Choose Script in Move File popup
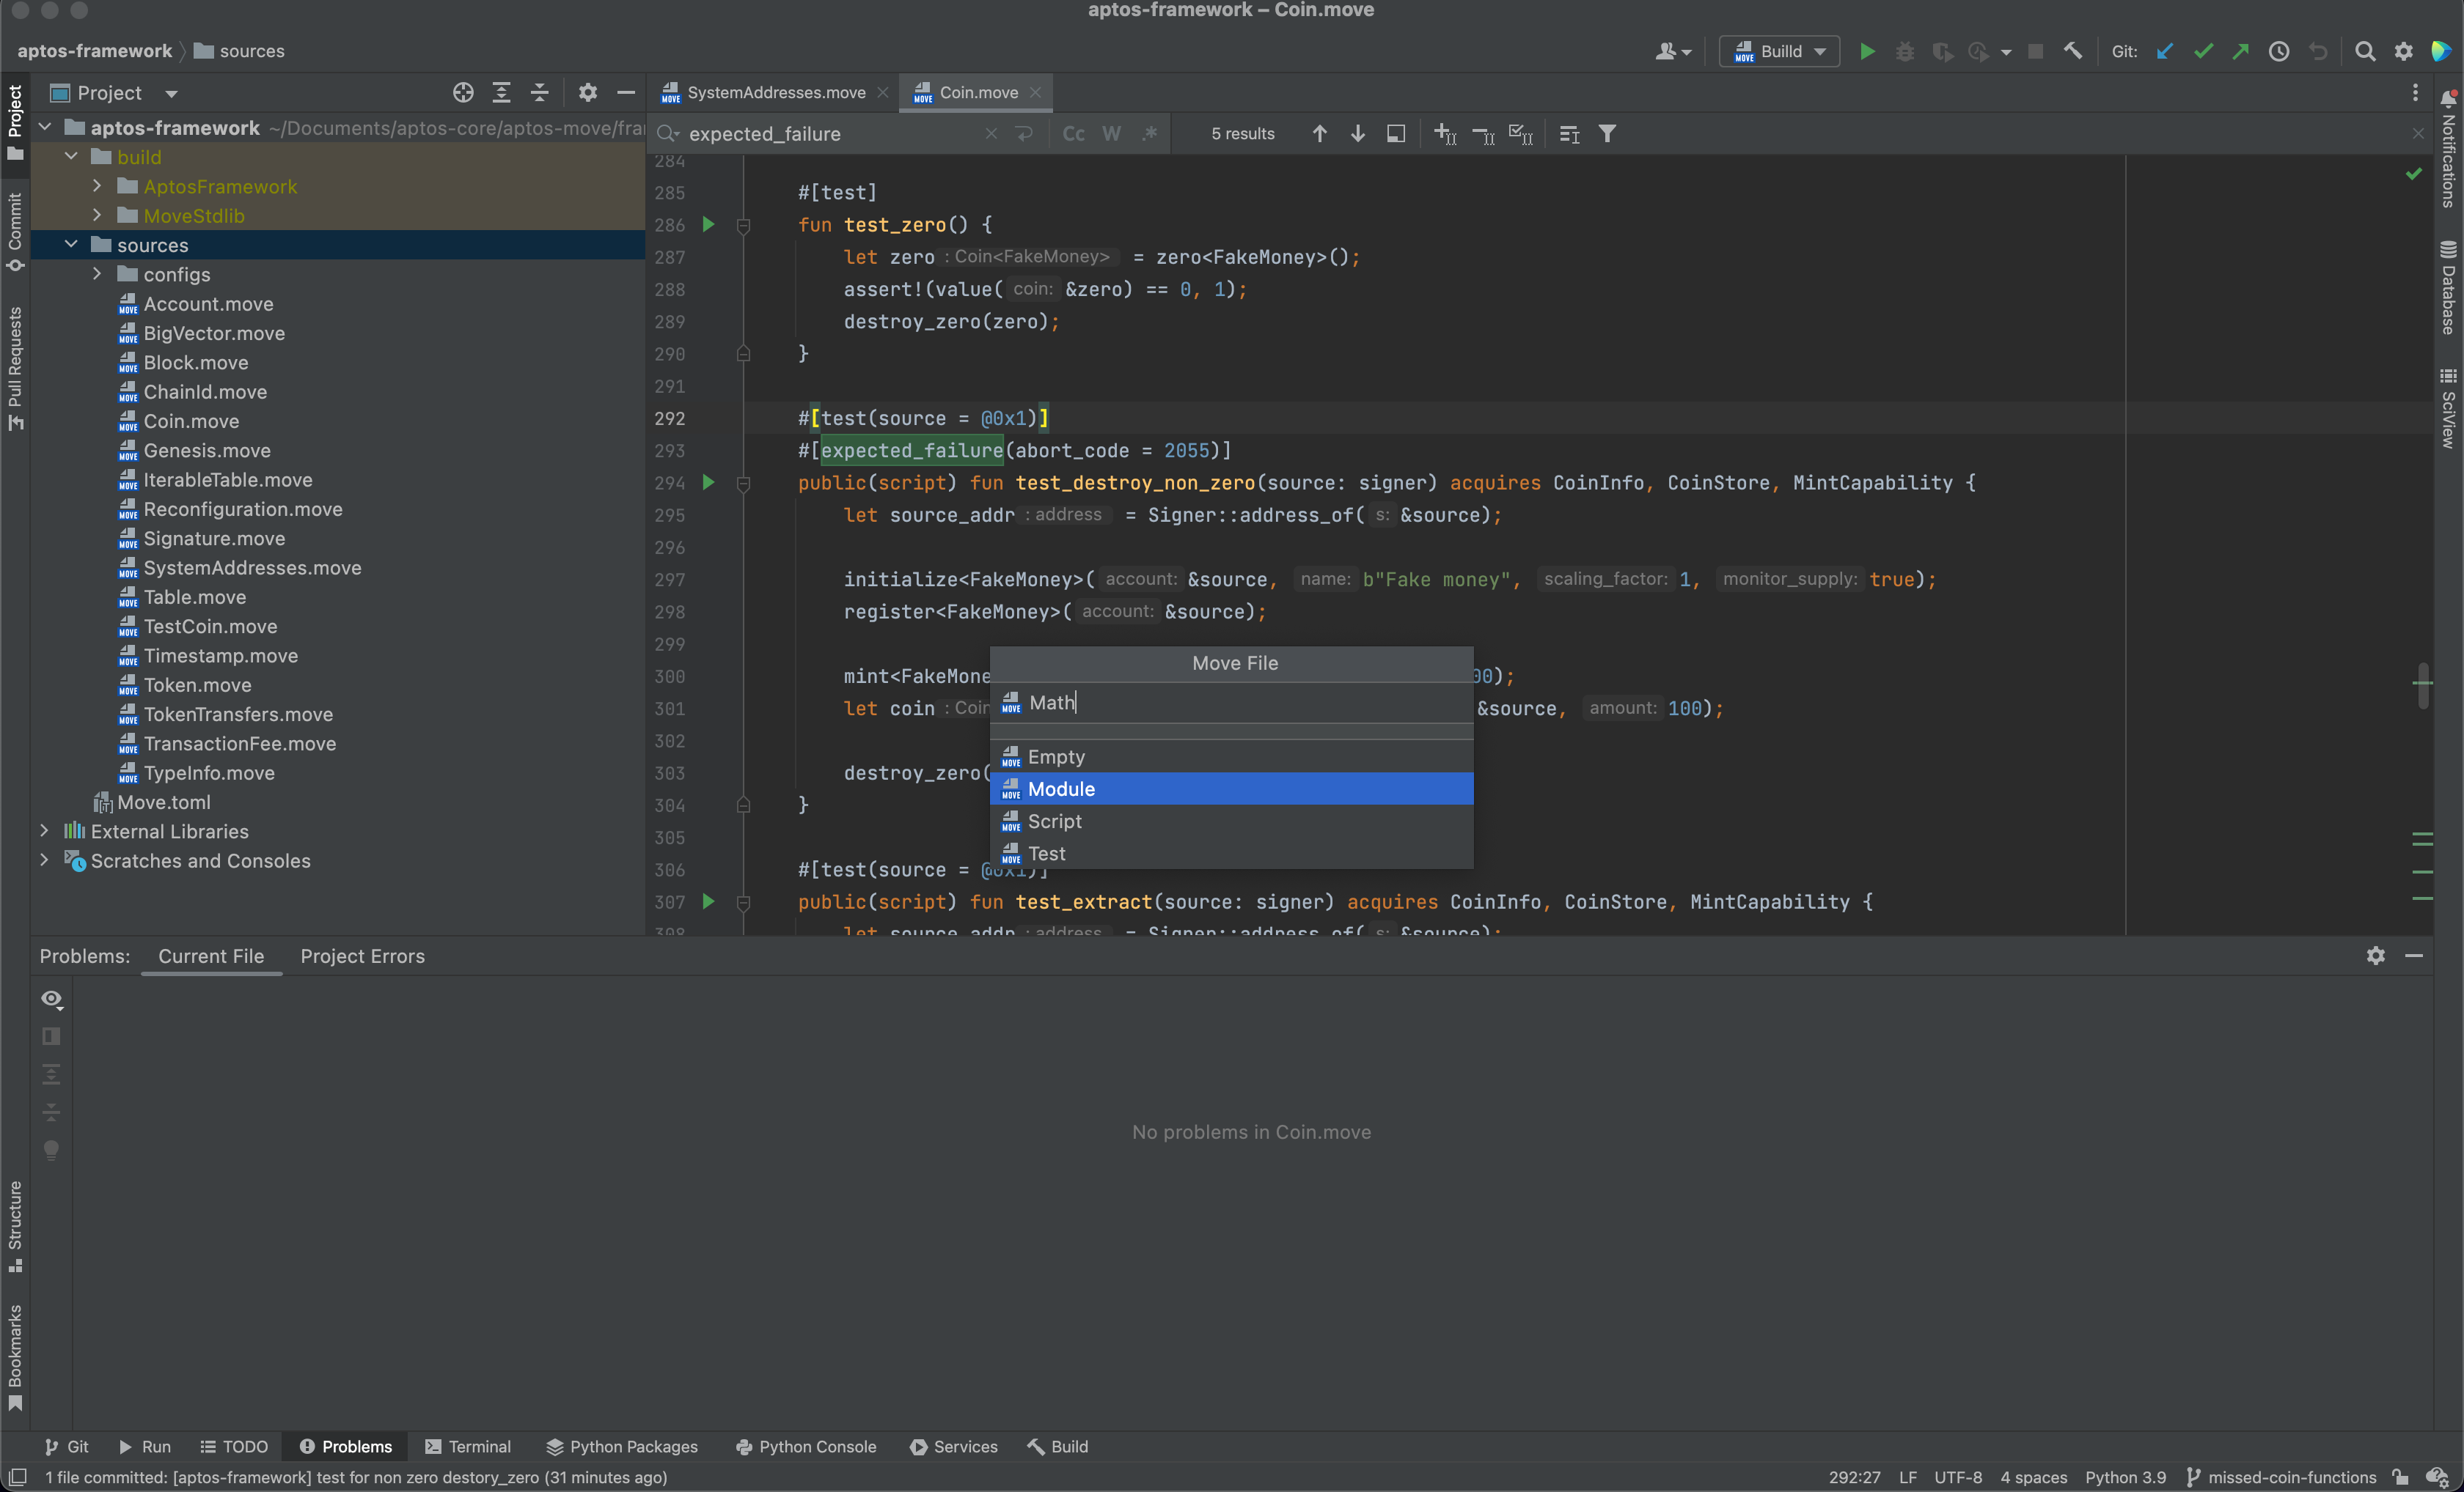The image size is (2464, 1492). click(x=1231, y=821)
